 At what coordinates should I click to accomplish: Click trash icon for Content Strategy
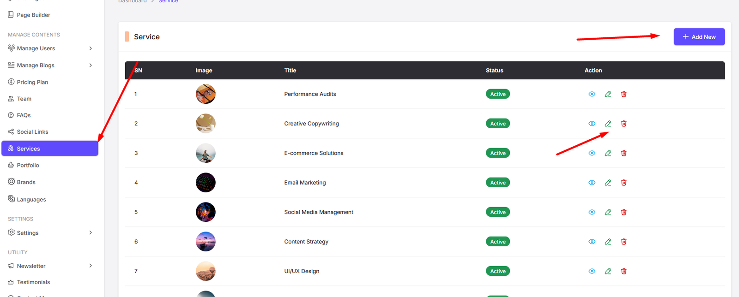click(x=624, y=242)
